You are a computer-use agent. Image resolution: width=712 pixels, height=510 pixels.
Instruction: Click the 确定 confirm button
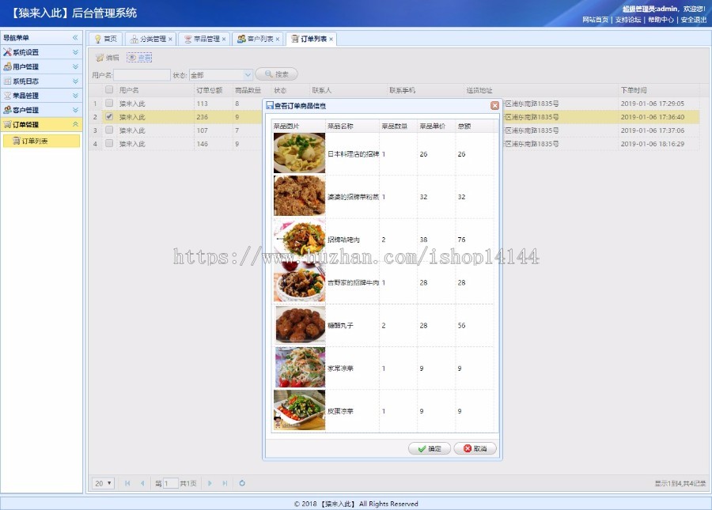tap(430, 448)
